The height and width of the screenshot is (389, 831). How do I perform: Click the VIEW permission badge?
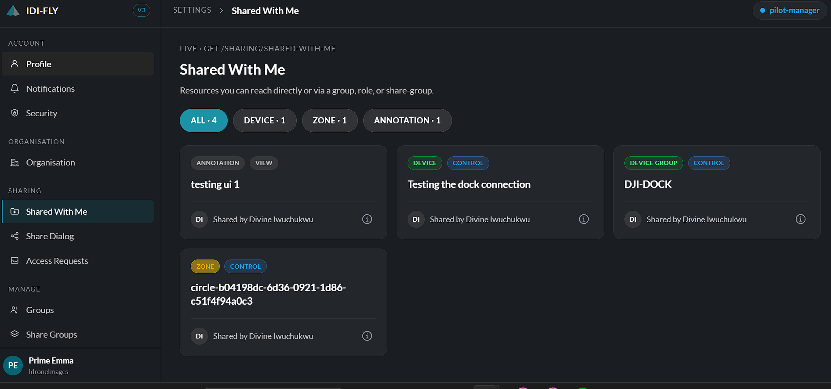click(264, 163)
